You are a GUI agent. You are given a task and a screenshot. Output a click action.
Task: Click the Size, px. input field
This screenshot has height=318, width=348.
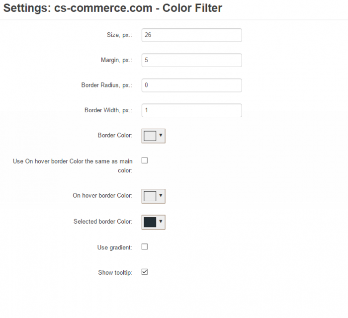192,35
